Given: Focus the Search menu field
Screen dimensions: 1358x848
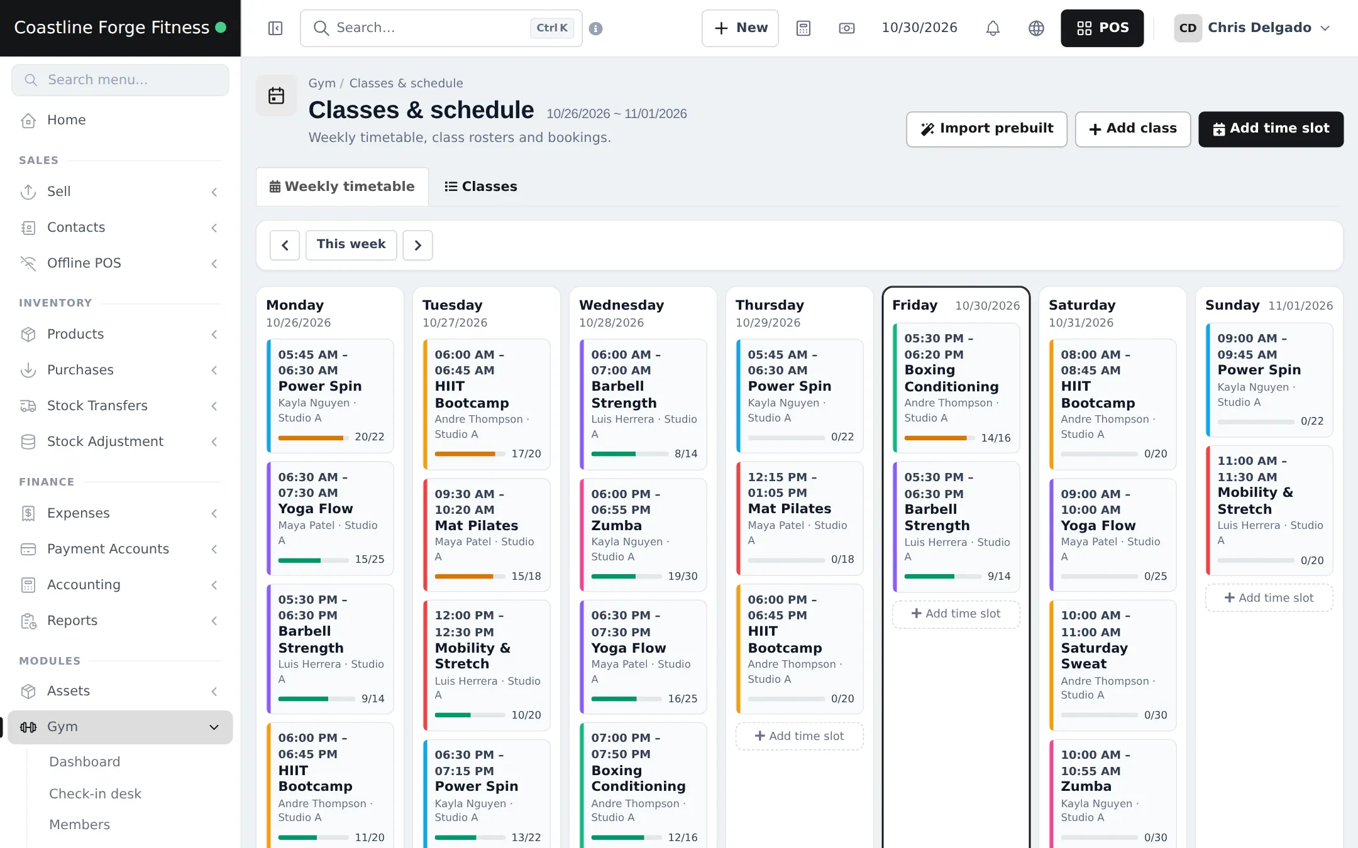Looking at the screenshot, I should tap(120, 80).
